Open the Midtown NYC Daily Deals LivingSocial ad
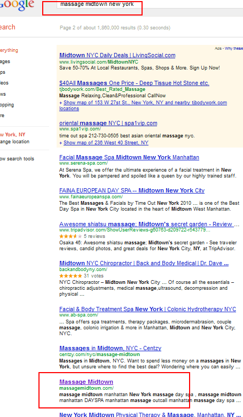This screenshot has height=417, width=243. pos(117,55)
